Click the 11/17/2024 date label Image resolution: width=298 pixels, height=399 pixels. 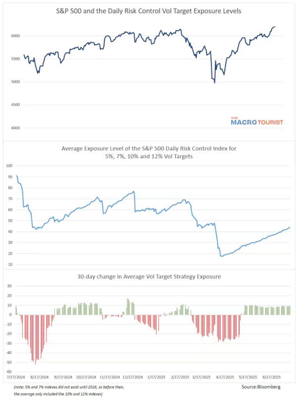pyautogui.click(x=110, y=377)
